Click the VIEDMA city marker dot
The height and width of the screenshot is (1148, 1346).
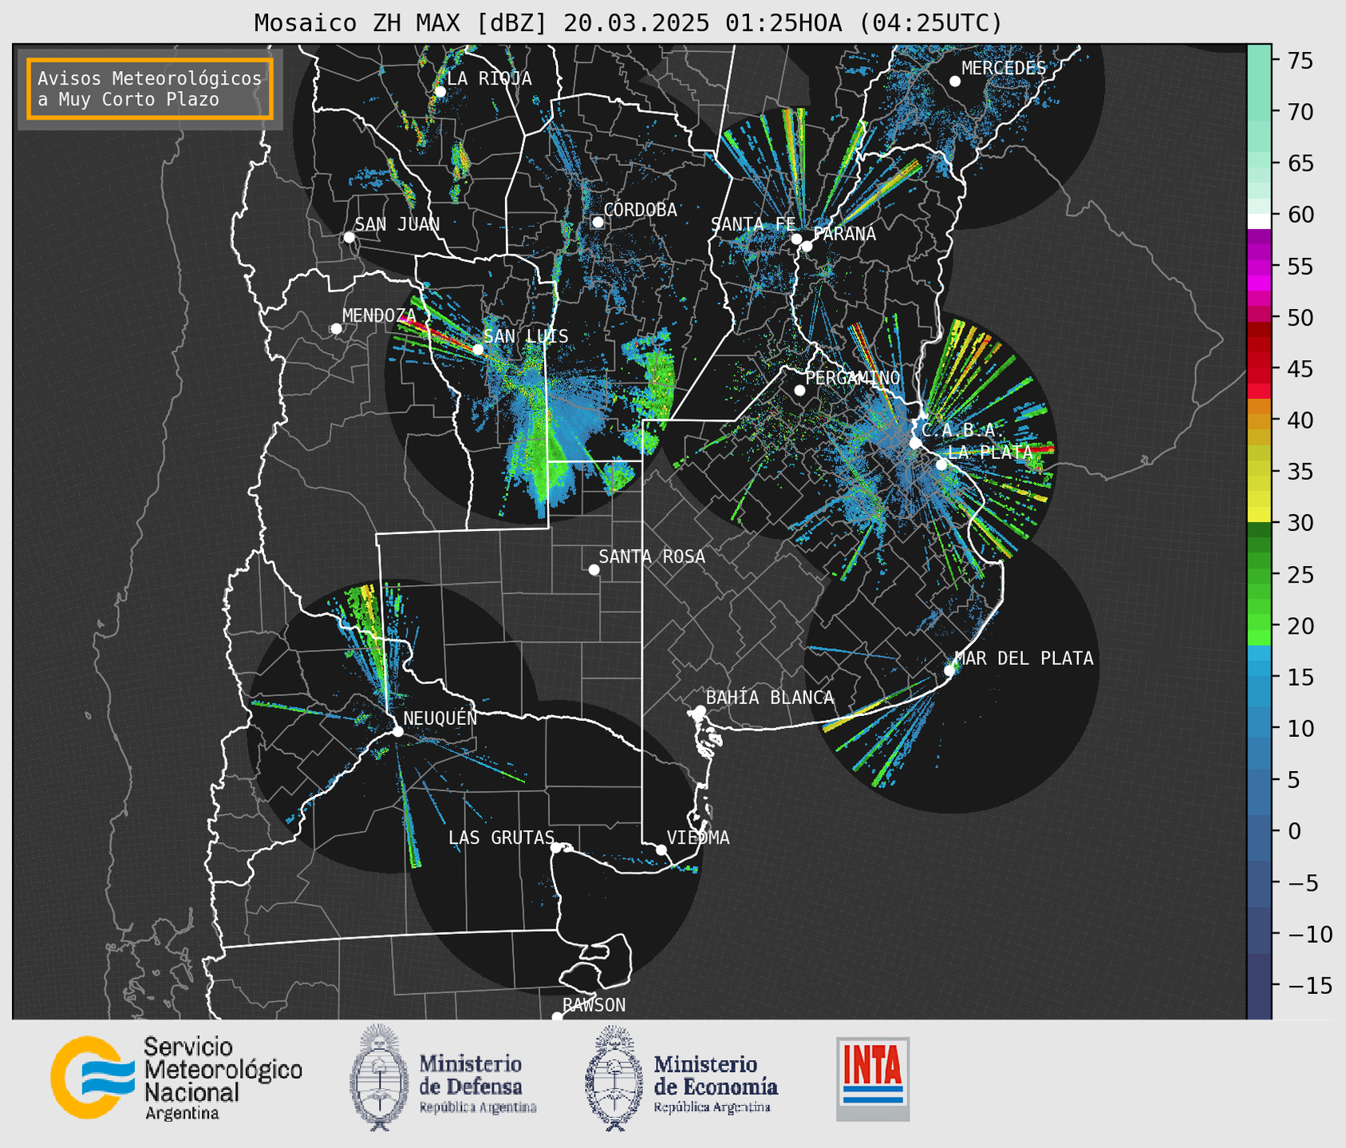coord(661,849)
